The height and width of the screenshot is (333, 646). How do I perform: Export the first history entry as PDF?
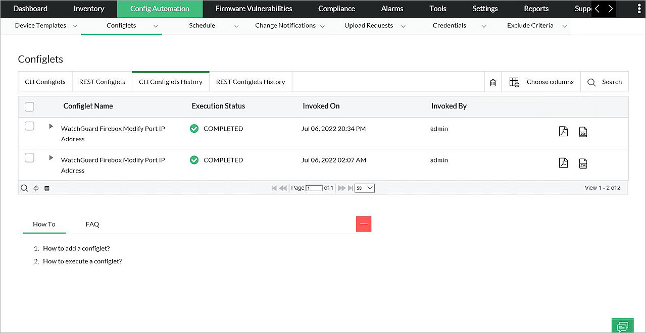point(563,131)
